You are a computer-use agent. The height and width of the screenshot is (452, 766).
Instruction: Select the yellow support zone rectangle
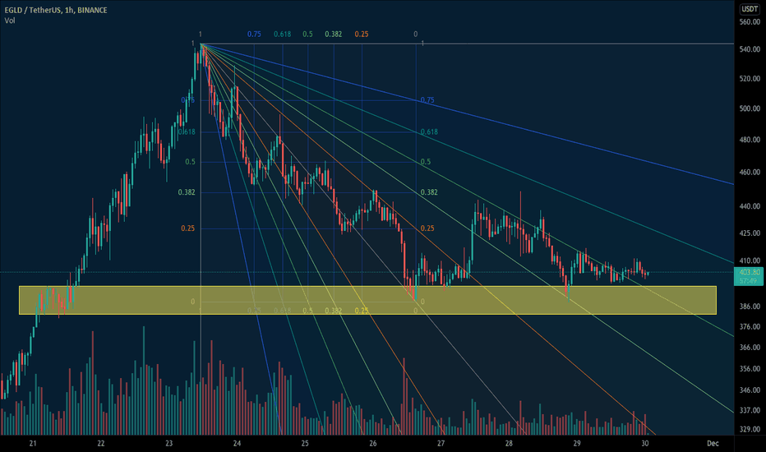pos(368,300)
